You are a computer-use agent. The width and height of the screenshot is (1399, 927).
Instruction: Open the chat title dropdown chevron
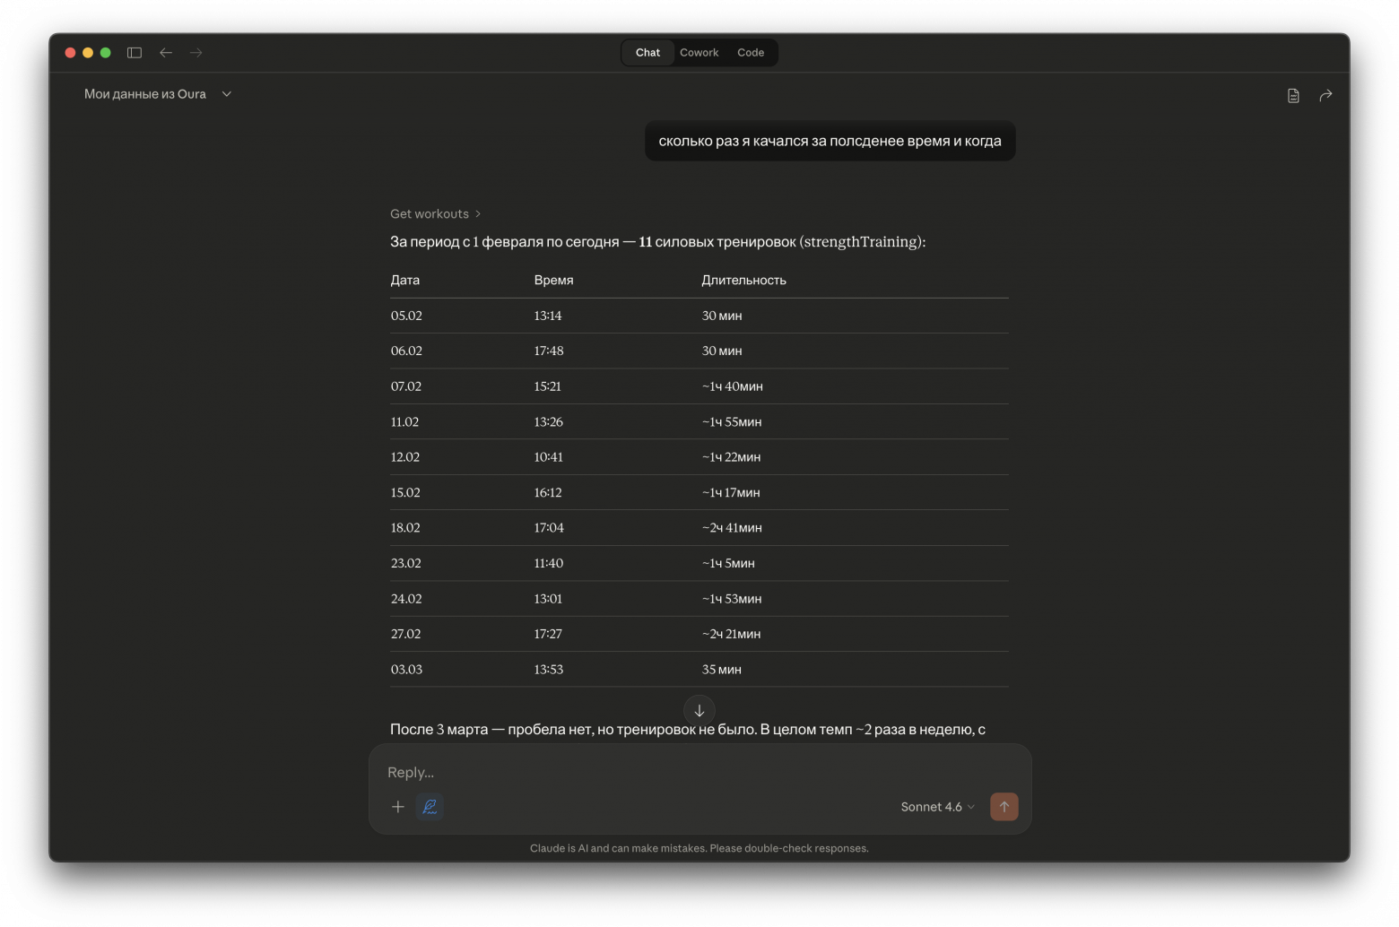point(227,94)
